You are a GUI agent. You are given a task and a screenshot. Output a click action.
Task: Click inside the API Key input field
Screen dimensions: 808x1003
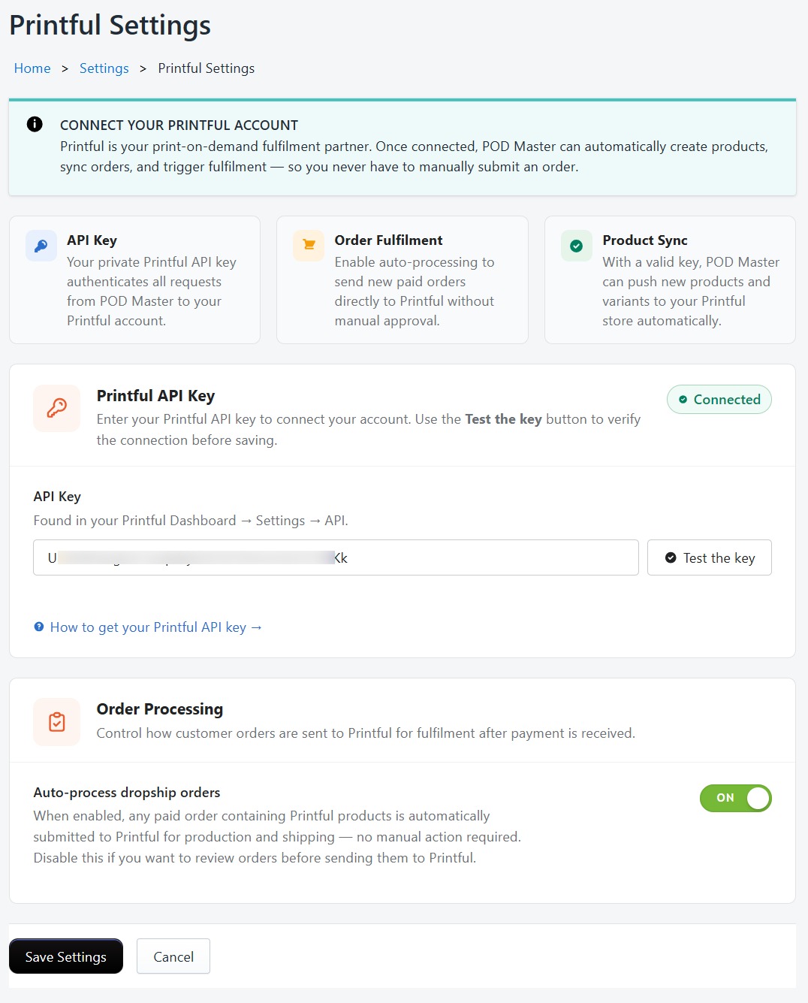point(334,557)
